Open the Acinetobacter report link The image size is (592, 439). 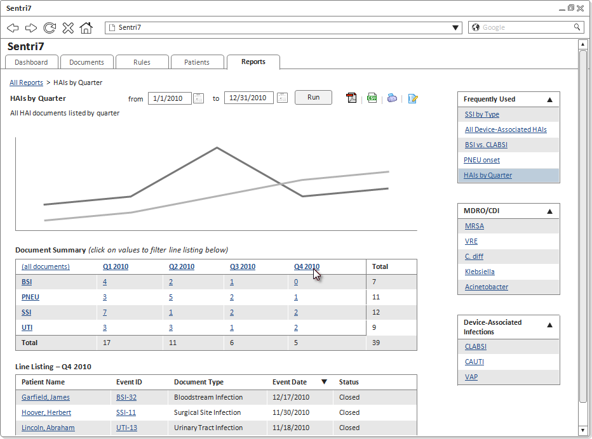click(x=487, y=287)
